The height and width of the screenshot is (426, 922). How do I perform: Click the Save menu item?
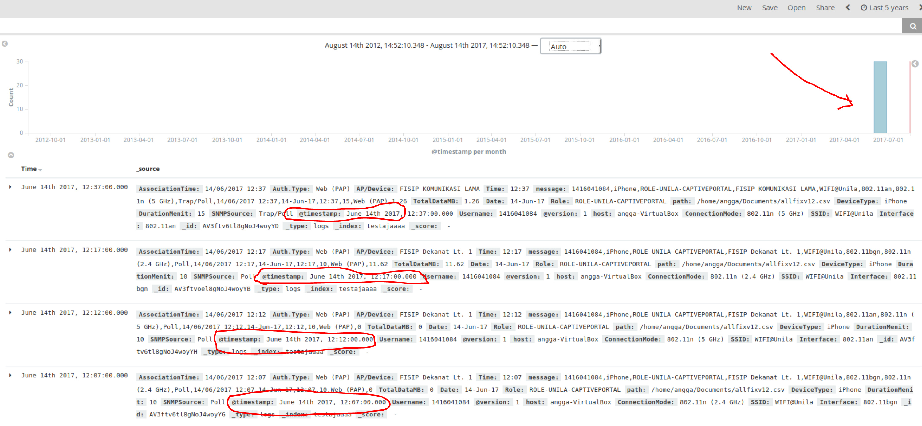pyautogui.click(x=770, y=7)
